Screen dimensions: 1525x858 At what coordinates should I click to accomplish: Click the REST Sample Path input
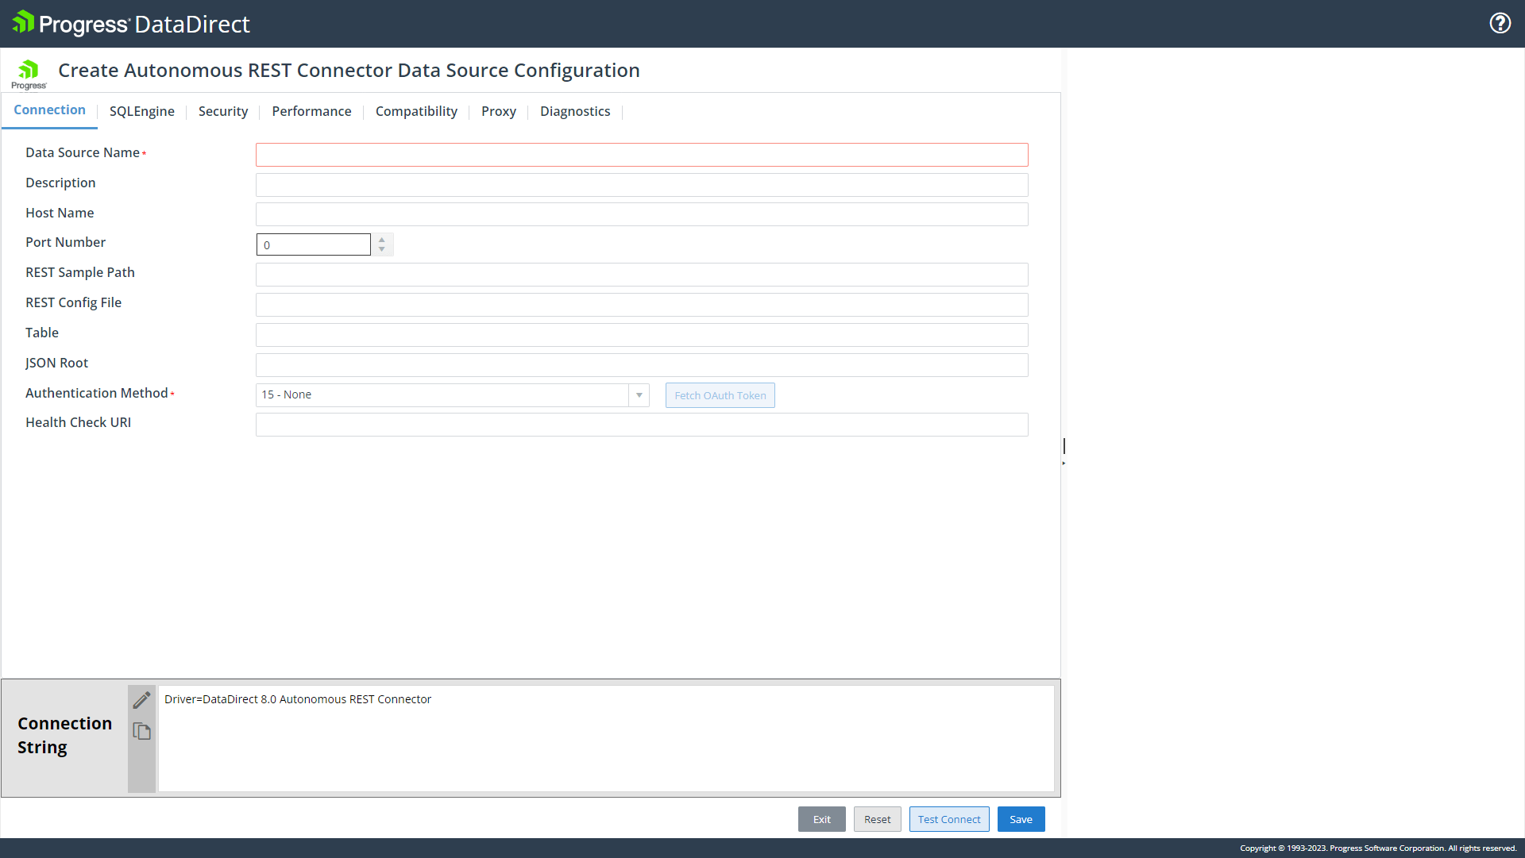pyautogui.click(x=641, y=275)
